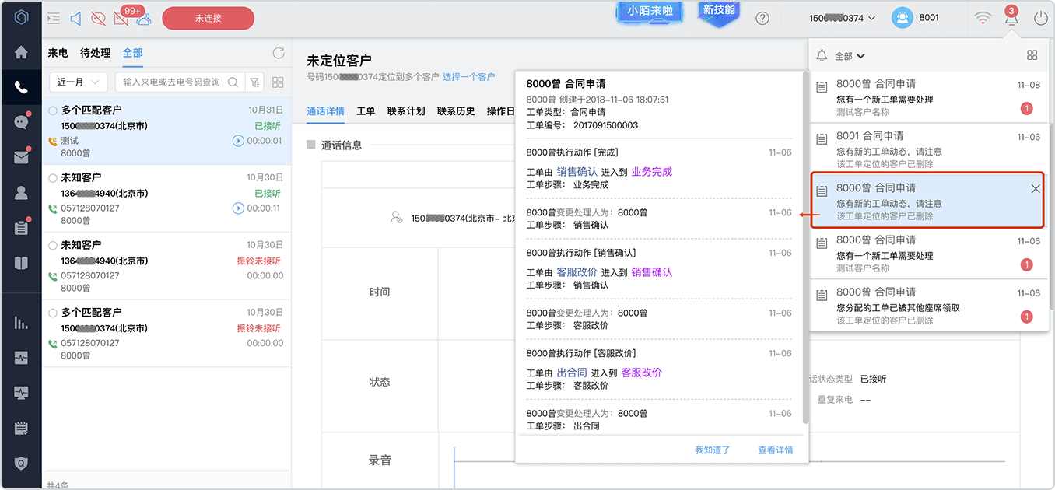Click the speaker volume icon

tap(75, 18)
